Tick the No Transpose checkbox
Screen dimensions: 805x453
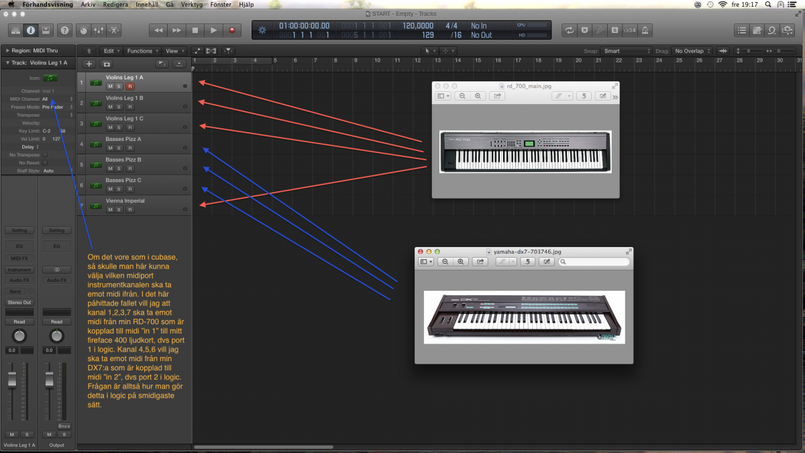(x=45, y=155)
